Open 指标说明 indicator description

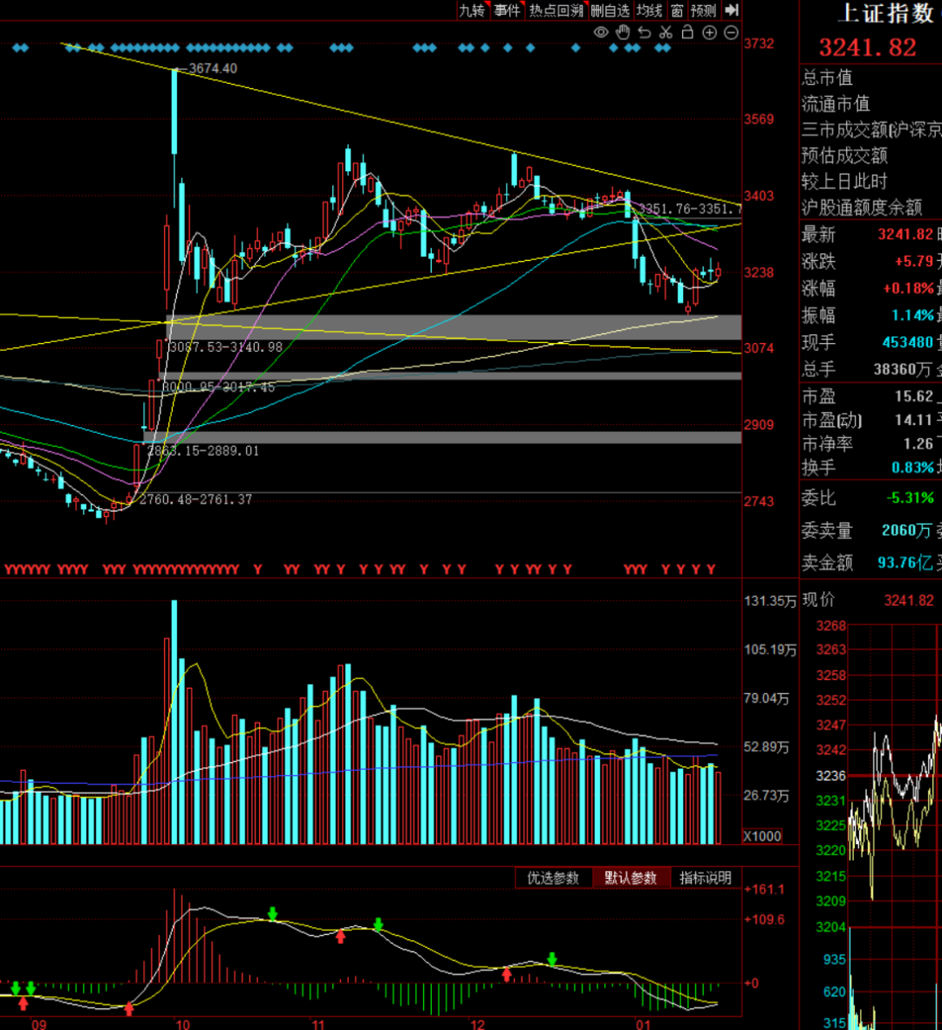coord(706,878)
